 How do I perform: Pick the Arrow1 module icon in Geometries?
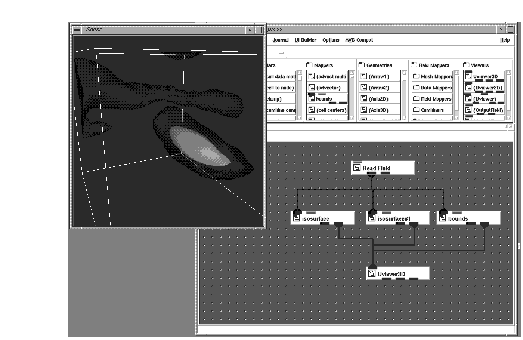click(x=363, y=77)
